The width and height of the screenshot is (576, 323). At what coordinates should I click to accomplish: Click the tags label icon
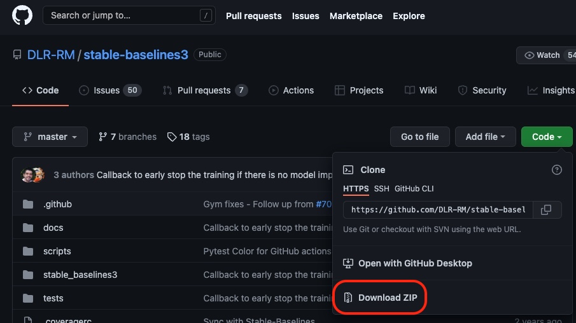click(x=172, y=137)
